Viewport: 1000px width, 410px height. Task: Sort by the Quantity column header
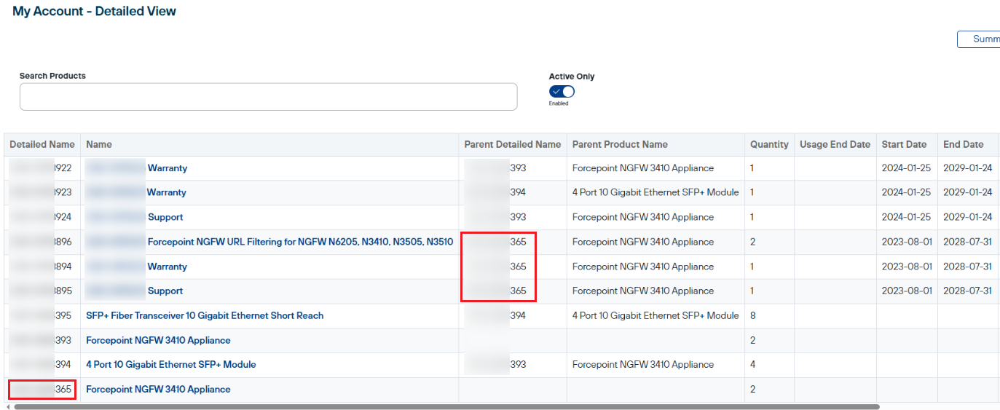(x=769, y=145)
